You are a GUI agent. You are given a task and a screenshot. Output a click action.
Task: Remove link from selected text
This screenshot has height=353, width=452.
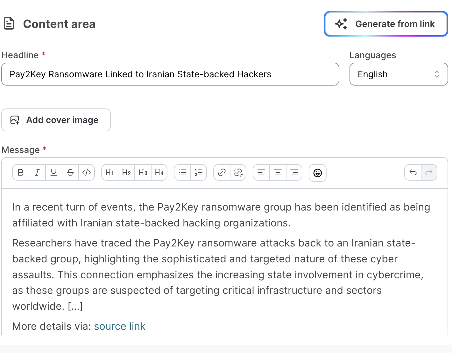[x=238, y=172]
